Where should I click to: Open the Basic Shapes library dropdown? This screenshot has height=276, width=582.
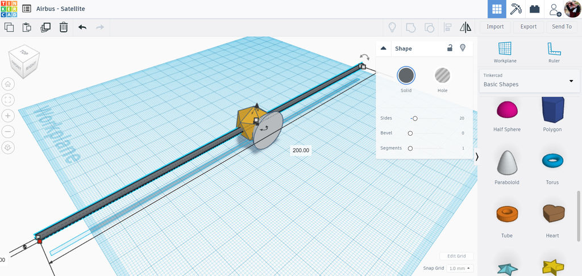[529, 81]
